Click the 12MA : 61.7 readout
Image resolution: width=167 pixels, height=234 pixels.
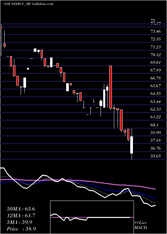tap(21, 216)
